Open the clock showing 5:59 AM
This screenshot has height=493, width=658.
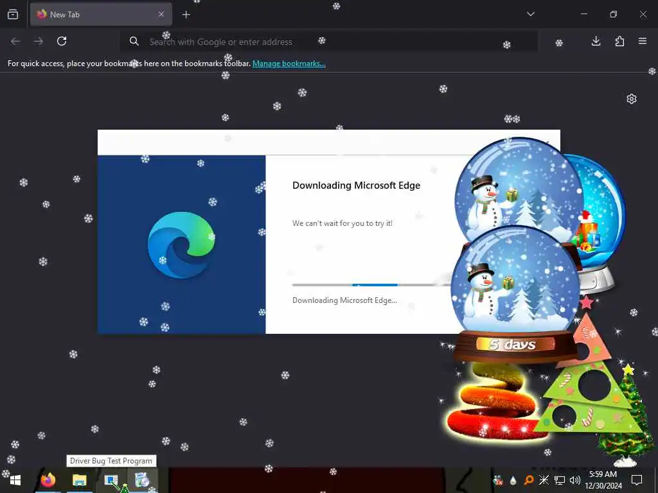coord(603,480)
